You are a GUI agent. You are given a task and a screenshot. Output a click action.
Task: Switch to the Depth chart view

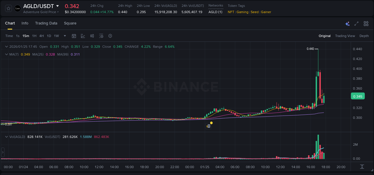(x=364, y=36)
